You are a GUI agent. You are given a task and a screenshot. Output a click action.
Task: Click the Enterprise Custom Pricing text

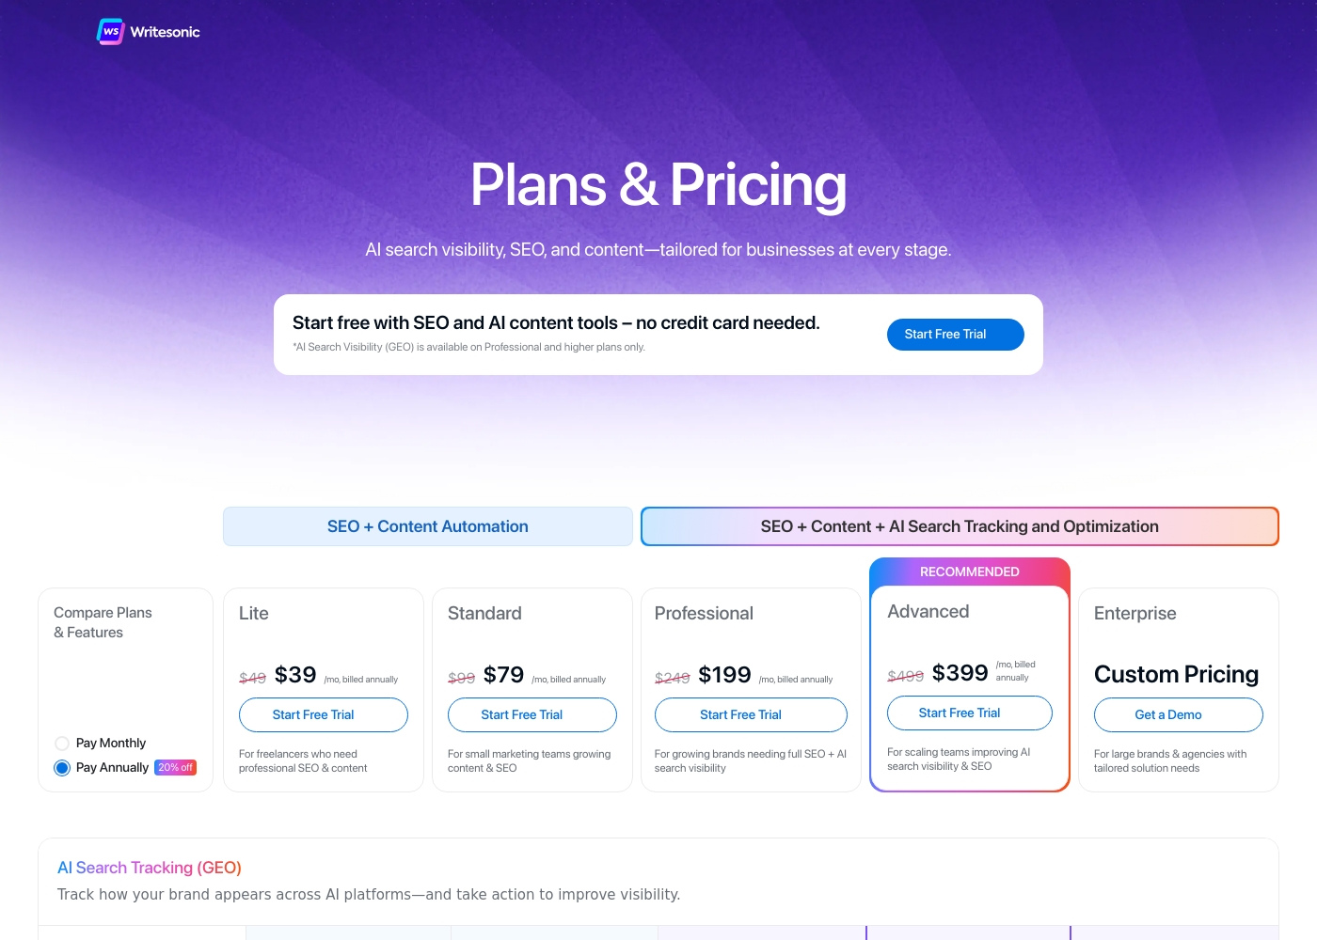(x=1176, y=674)
